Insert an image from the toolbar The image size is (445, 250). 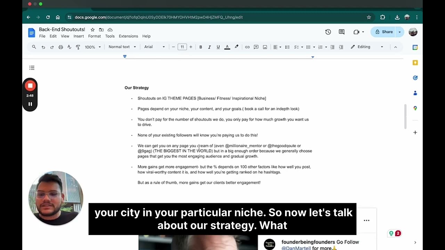[x=265, y=47]
